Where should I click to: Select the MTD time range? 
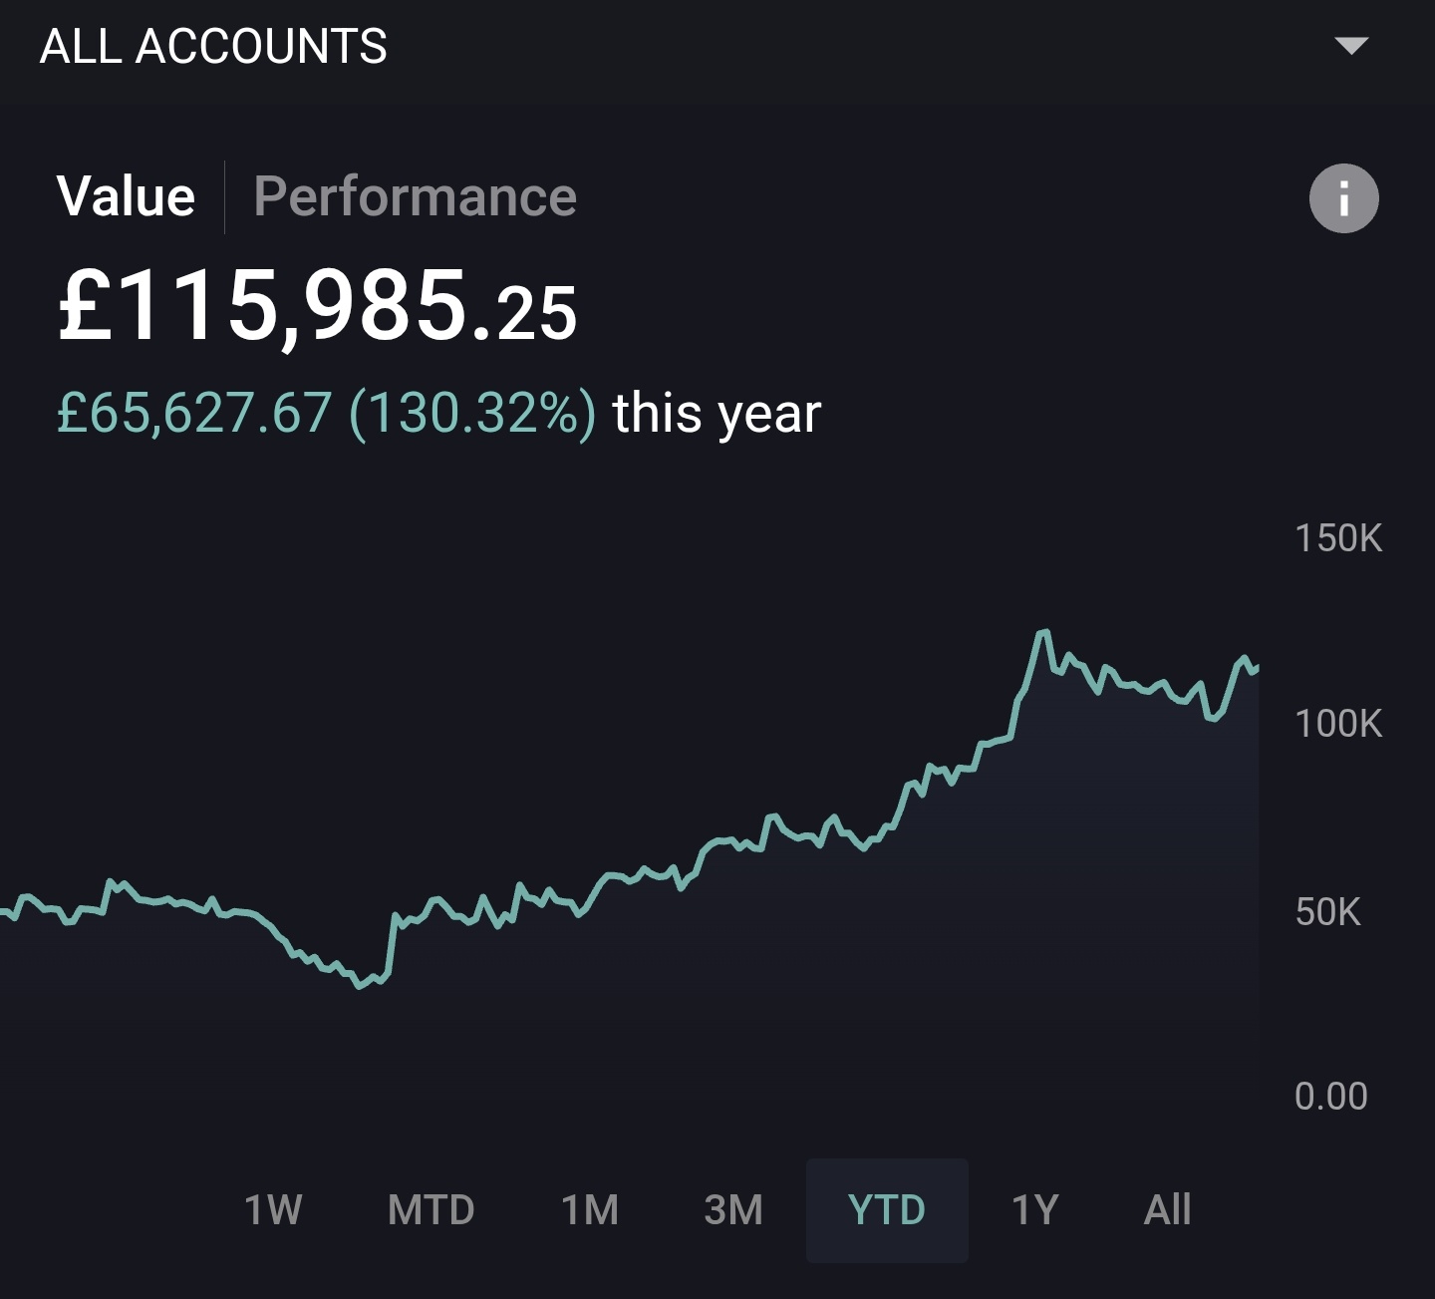tap(430, 1210)
